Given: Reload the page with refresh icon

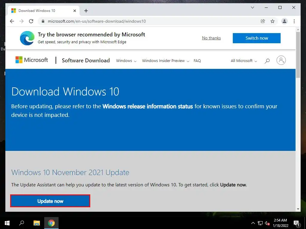Looking at the screenshot, I should 31,21.
